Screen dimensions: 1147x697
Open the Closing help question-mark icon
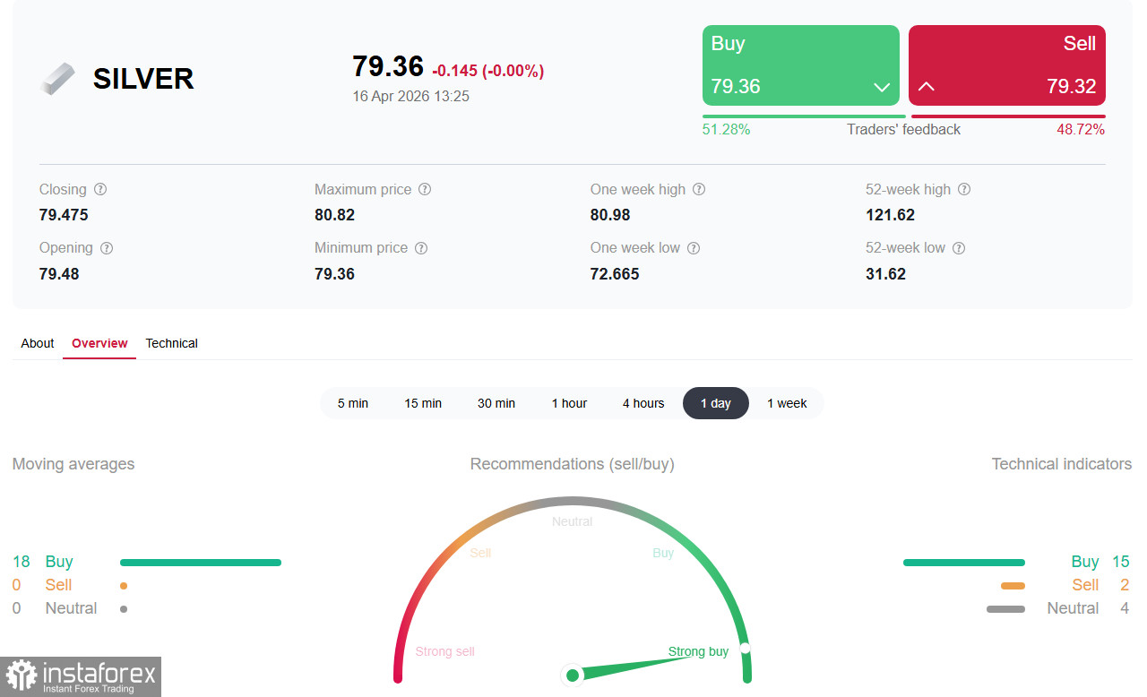[100, 190]
